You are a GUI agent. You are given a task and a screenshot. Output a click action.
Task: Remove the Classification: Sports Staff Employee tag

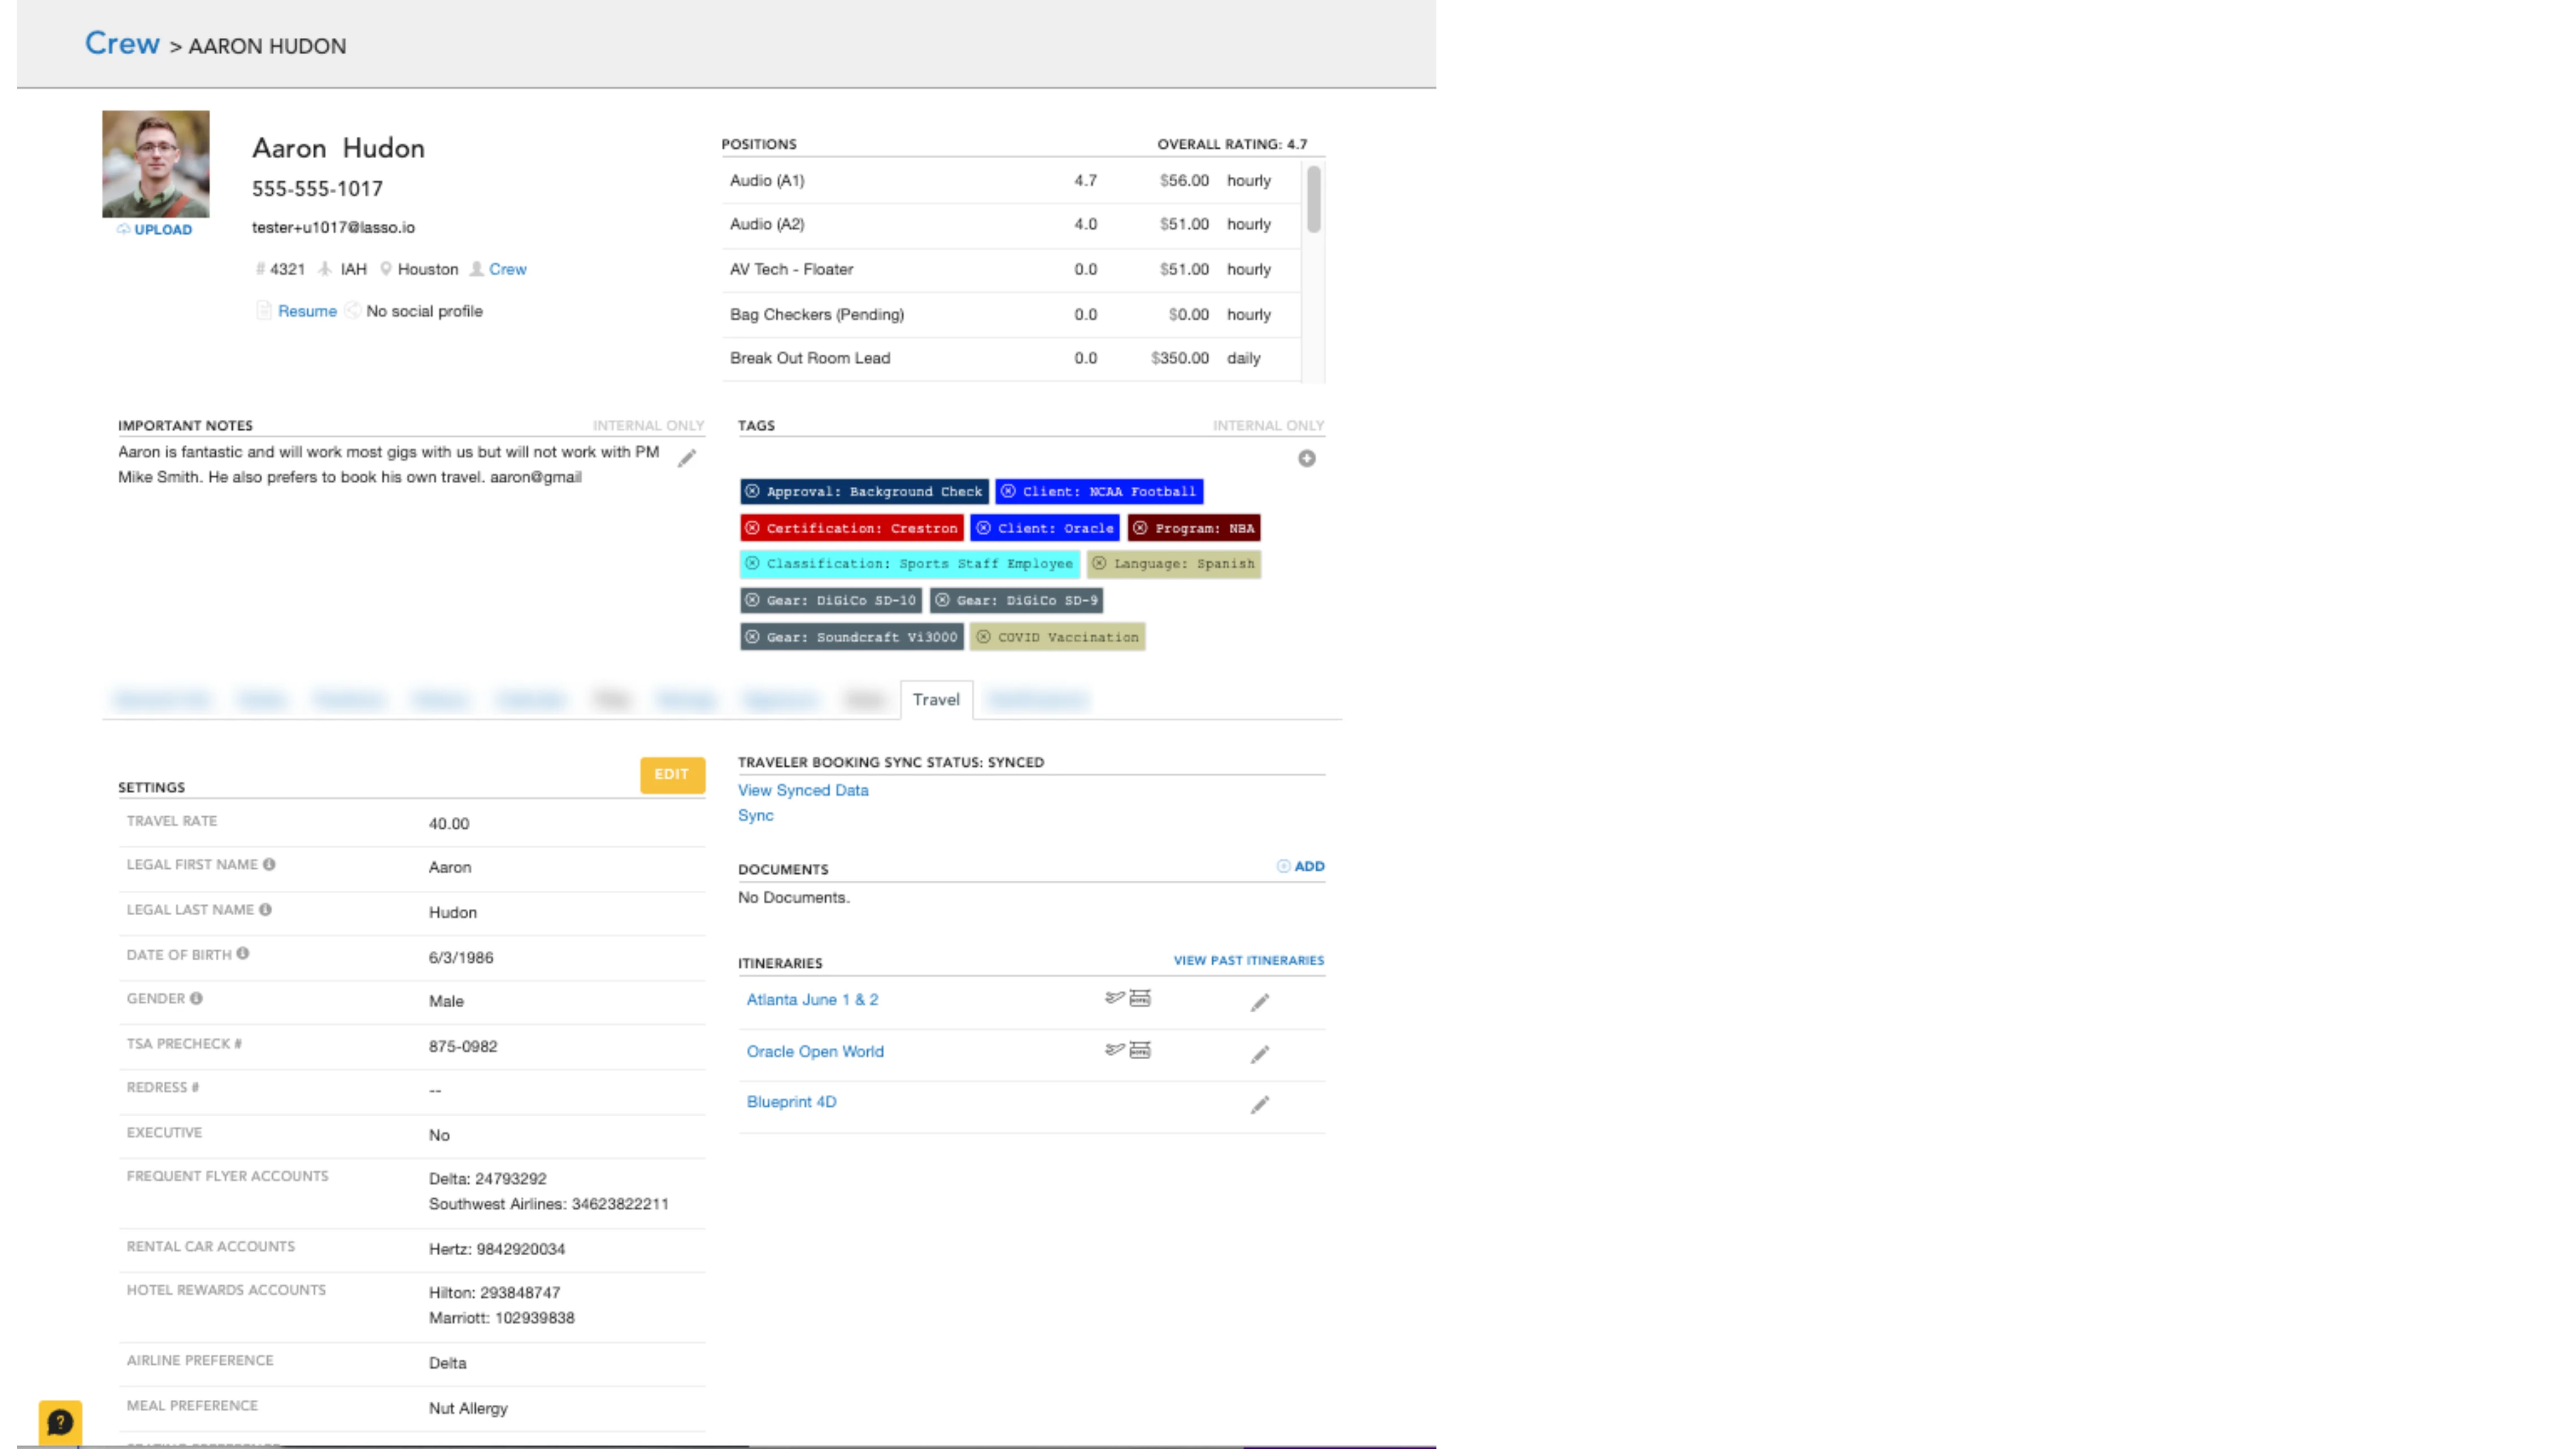[752, 564]
